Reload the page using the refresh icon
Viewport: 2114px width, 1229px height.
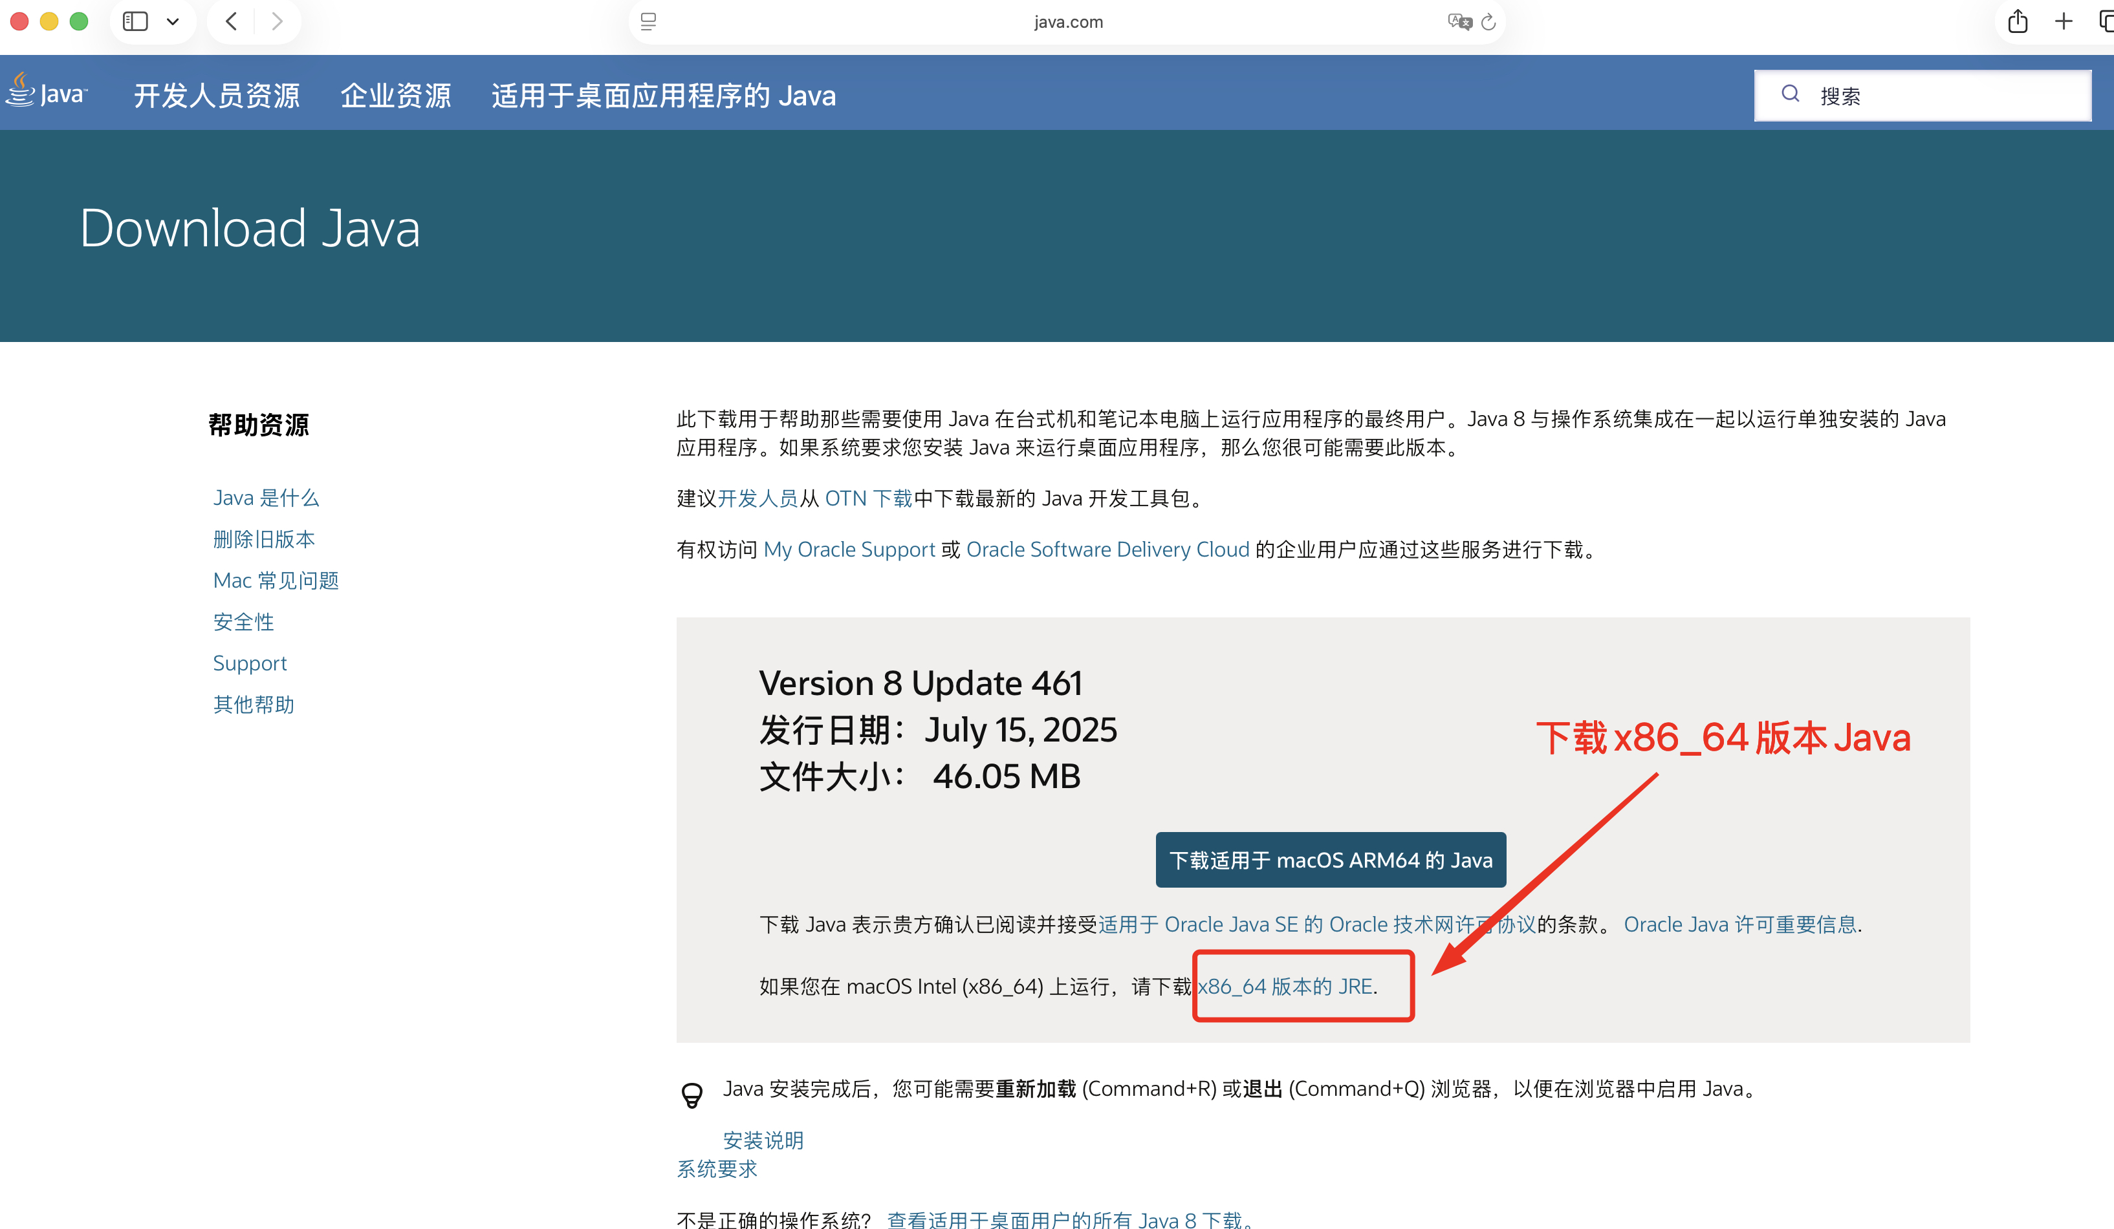[x=1489, y=22]
